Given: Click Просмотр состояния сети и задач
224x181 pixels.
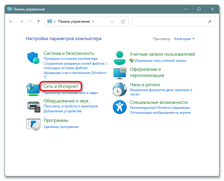Looking at the screenshot, I should (71, 93).
